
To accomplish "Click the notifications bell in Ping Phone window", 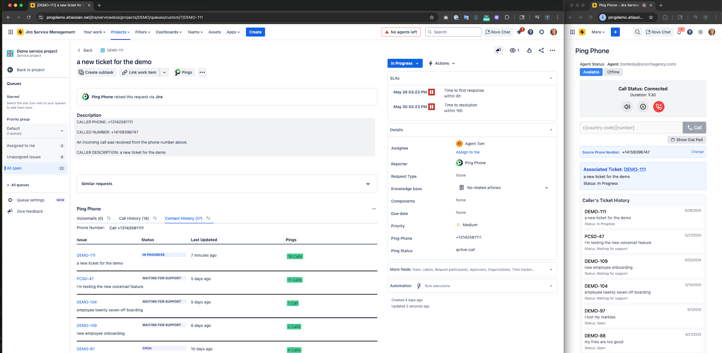I will click(679, 32).
